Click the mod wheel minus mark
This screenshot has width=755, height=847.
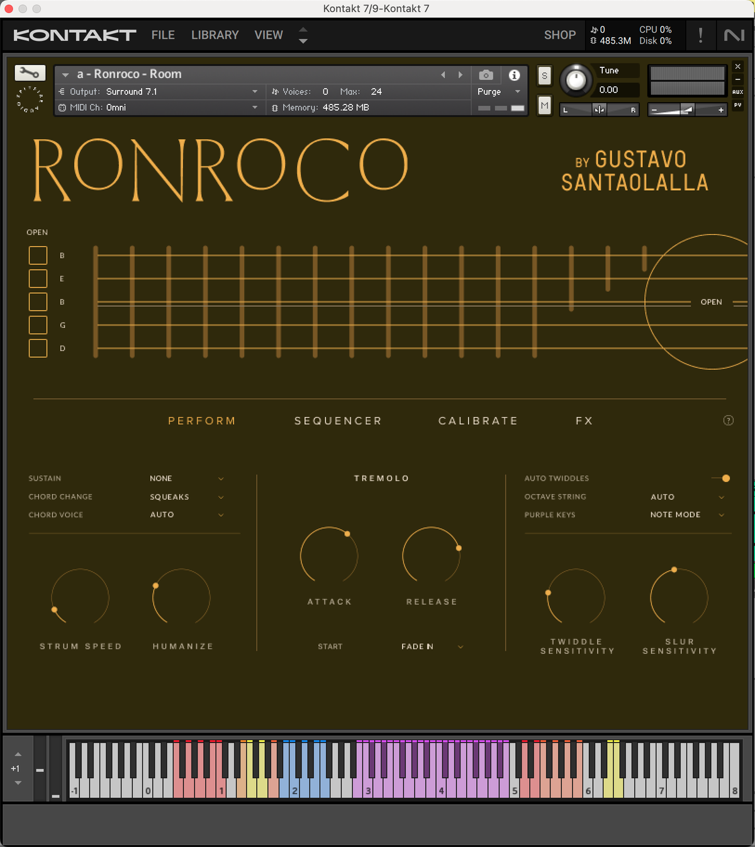(55, 796)
